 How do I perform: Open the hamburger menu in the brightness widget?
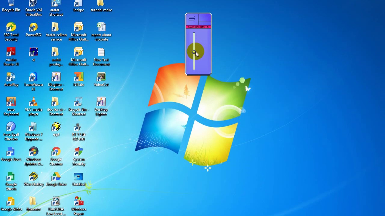(192, 19)
